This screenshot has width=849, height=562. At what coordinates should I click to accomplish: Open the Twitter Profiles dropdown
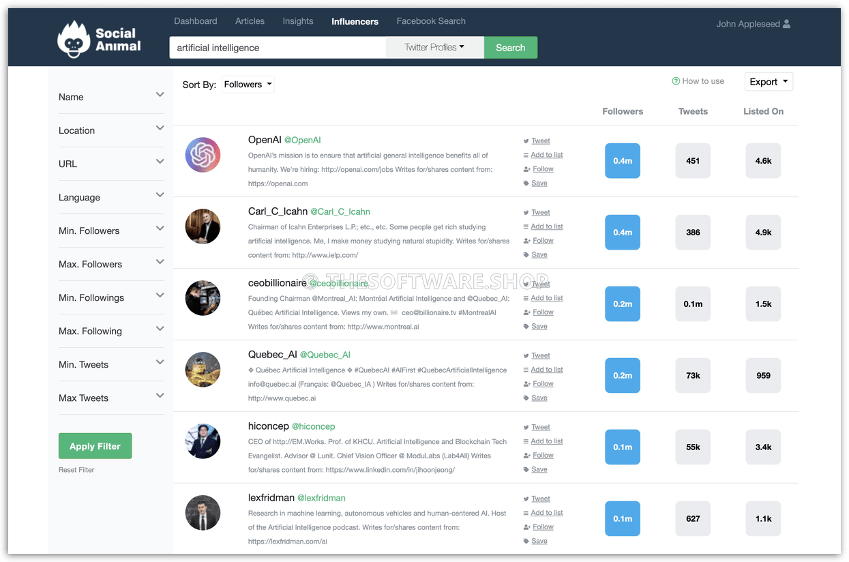[x=434, y=48]
